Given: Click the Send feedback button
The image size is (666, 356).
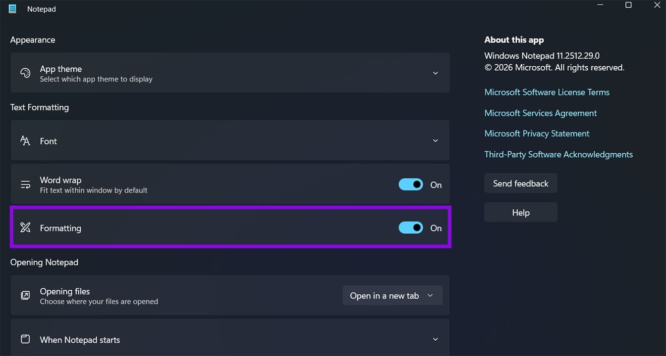Looking at the screenshot, I should coord(521,183).
